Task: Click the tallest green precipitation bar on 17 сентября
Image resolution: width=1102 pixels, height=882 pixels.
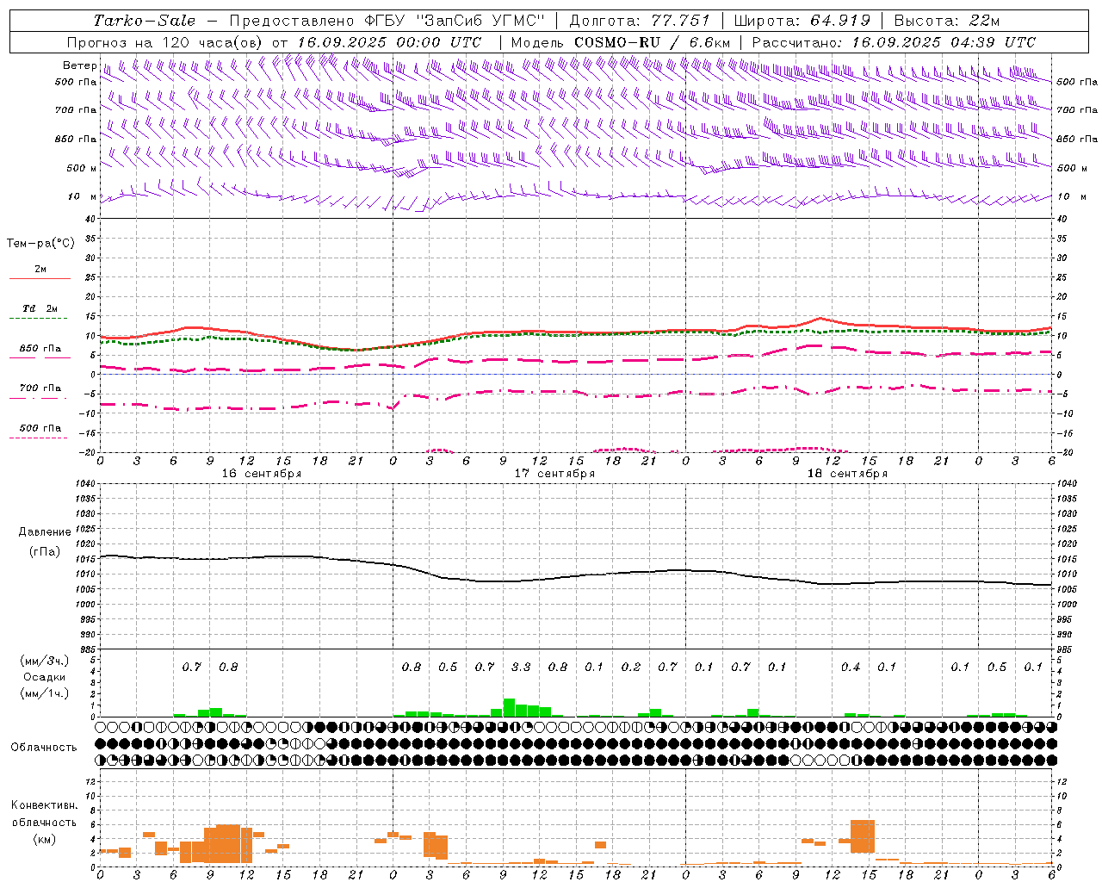Action: (509, 707)
